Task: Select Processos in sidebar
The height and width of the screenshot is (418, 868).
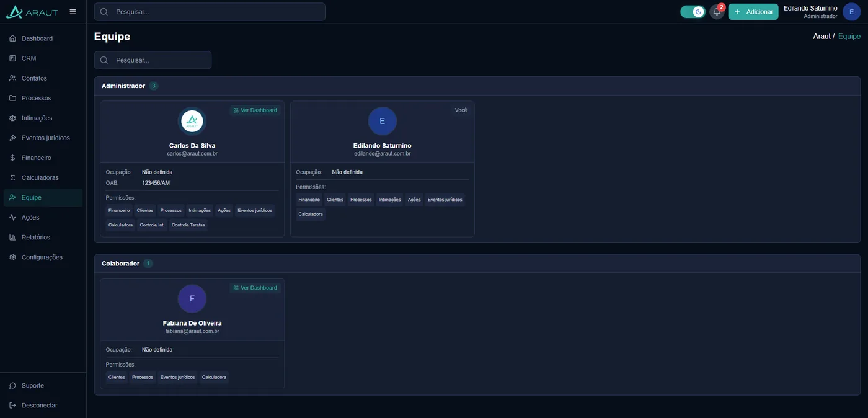Action: (43, 98)
